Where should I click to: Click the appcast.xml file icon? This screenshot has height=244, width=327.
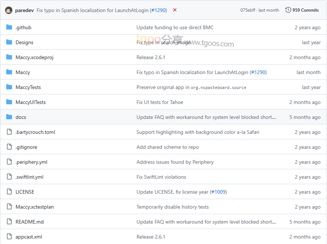(9, 237)
